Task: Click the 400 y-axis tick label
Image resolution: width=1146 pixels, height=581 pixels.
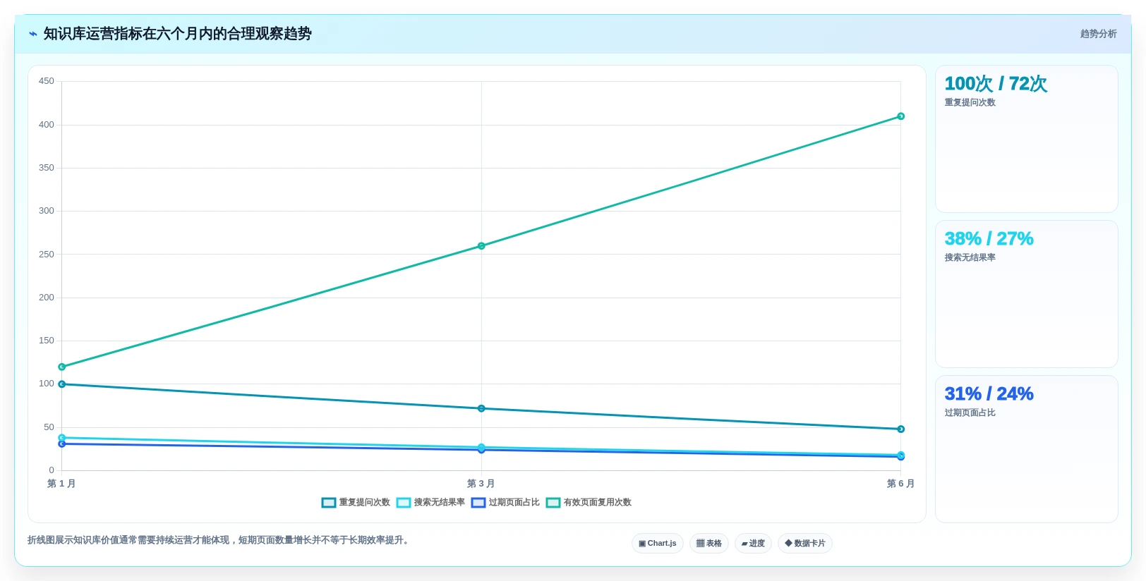Action: (x=47, y=125)
